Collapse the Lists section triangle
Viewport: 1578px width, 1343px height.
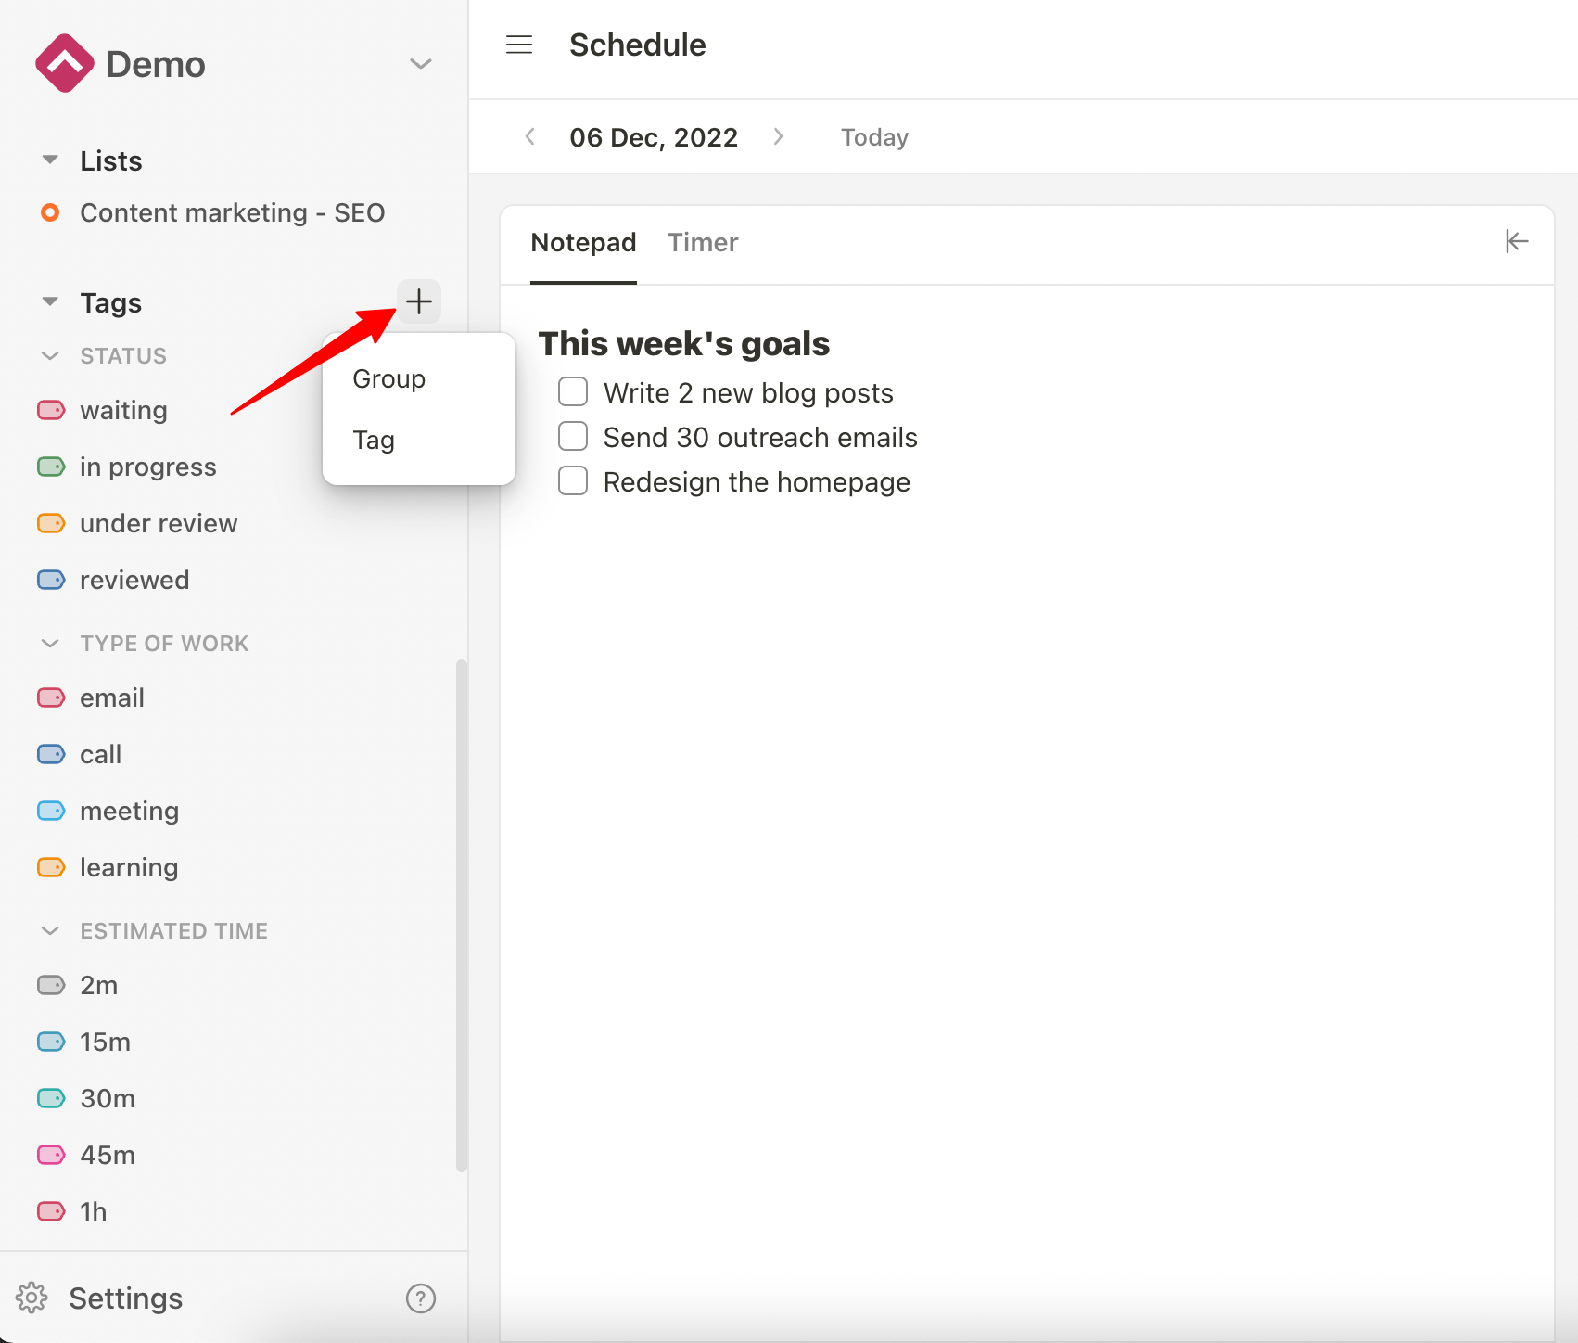(x=50, y=160)
